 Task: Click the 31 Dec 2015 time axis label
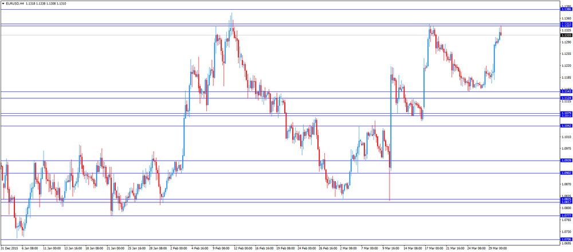tap(9, 247)
